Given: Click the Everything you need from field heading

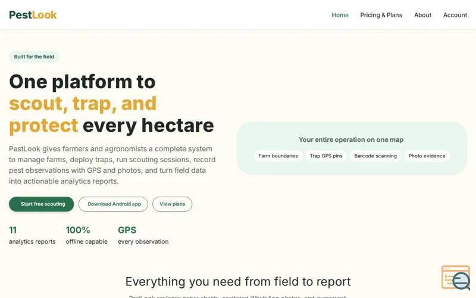Looking at the screenshot, I should coord(238,281).
